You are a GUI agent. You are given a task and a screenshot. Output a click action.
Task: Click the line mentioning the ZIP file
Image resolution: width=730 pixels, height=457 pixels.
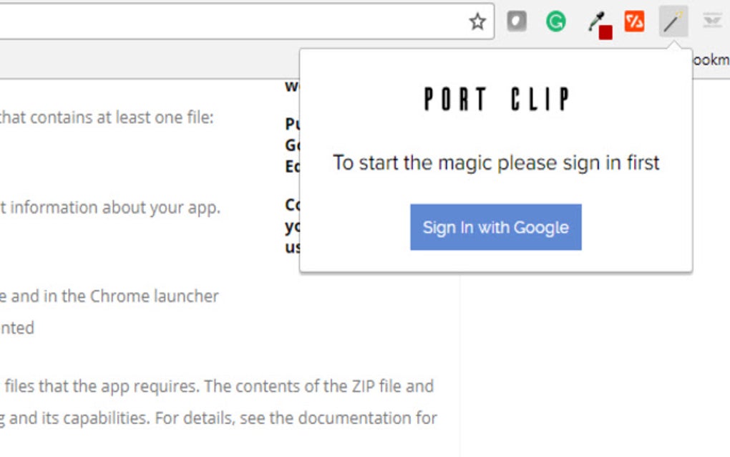[x=217, y=386]
